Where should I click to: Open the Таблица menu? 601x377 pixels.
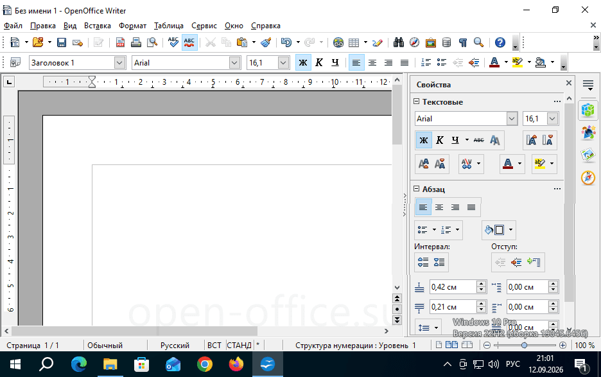(x=169, y=26)
